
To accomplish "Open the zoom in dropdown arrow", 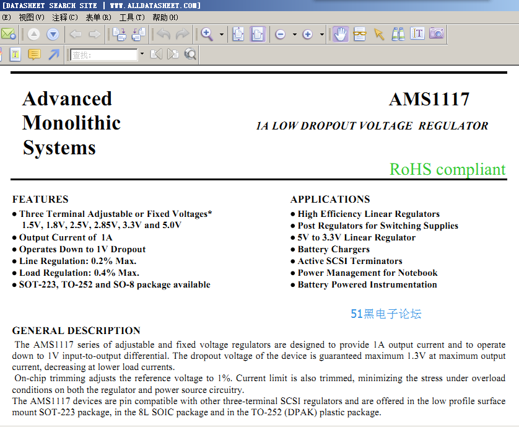I will [x=321, y=34].
